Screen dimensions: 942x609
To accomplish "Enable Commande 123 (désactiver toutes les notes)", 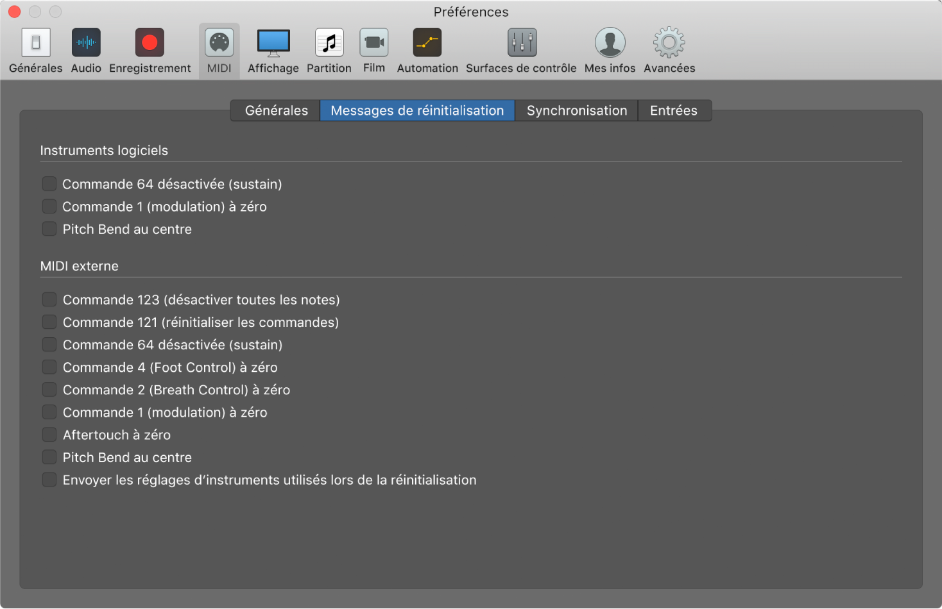I will point(49,299).
